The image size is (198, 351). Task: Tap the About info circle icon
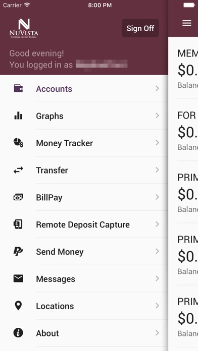(x=18, y=333)
